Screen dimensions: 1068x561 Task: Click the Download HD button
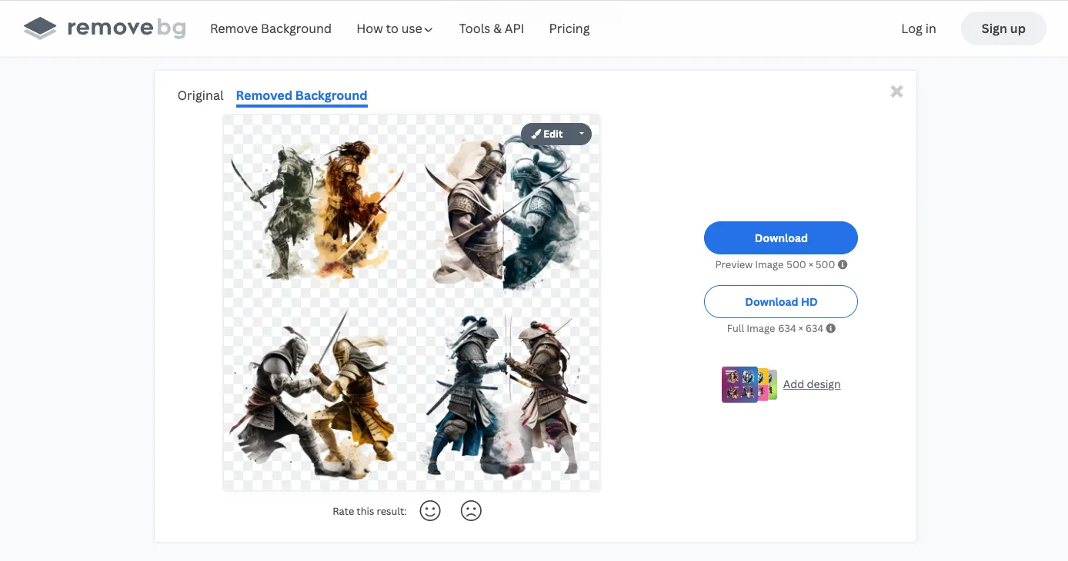(781, 302)
